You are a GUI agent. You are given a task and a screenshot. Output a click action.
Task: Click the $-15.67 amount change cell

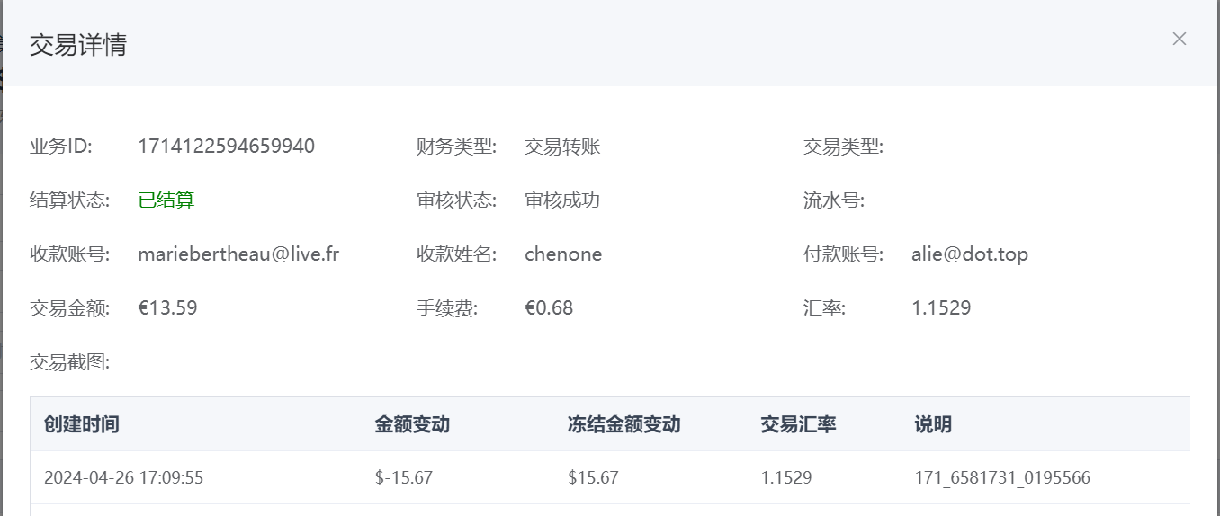click(x=404, y=477)
